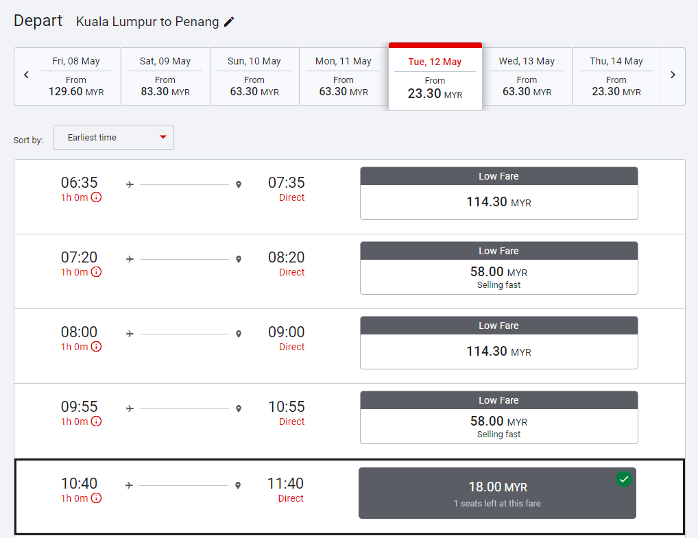Switch to Sat, 09 May date
698x538 pixels.
(165, 76)
